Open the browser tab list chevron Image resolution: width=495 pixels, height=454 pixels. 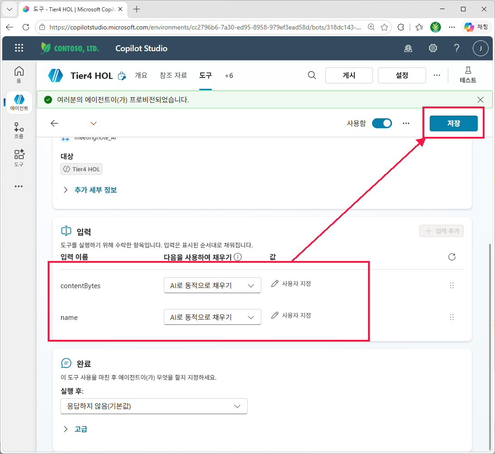pyautogui.click(x=10, y=9)
